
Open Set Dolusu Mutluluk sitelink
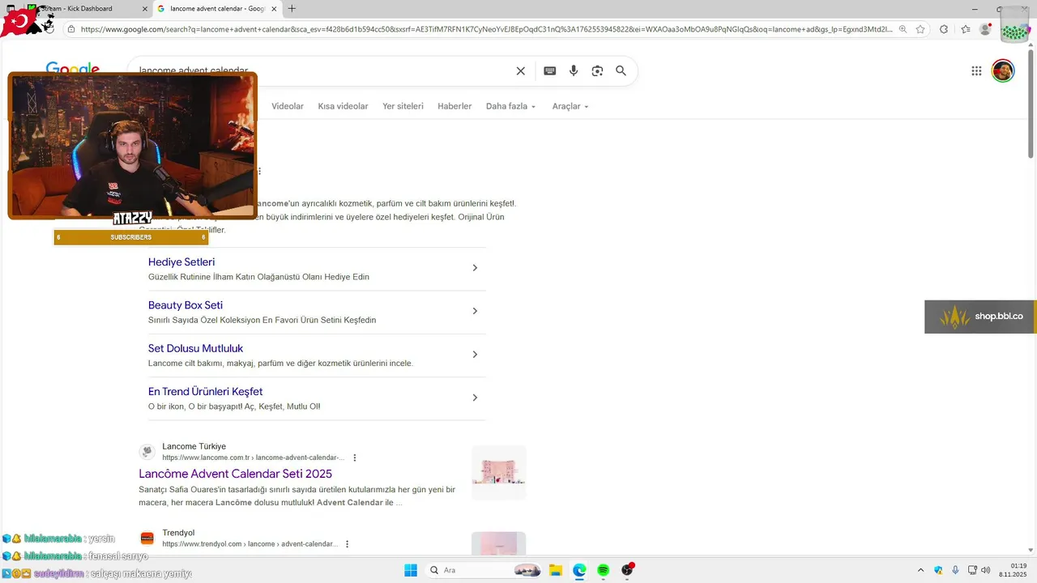click(195, 348)
